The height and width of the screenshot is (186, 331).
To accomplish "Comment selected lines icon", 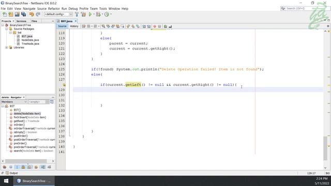I will [x=165, y=26].
